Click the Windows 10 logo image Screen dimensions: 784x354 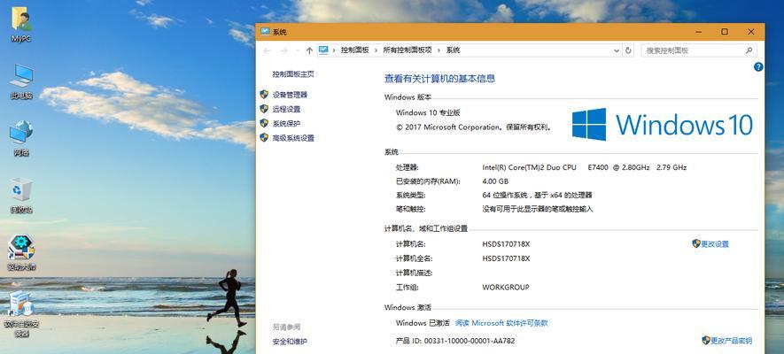(663, 124)
